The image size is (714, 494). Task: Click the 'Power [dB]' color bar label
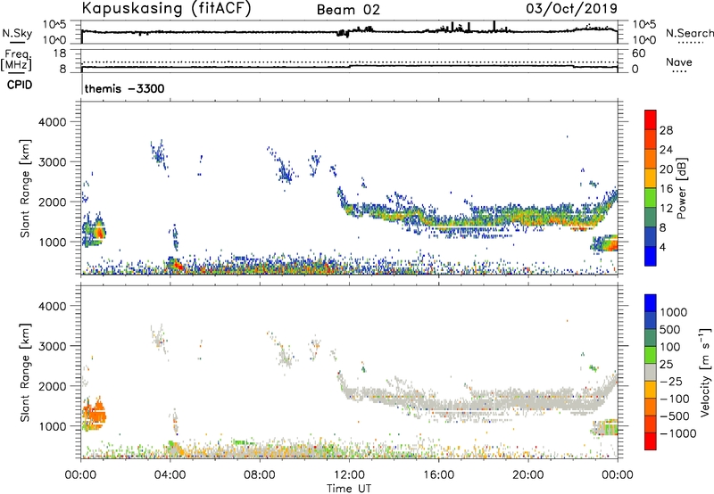682,188
